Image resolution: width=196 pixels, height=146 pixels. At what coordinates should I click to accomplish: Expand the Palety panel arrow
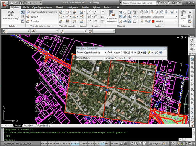(17, 26)
